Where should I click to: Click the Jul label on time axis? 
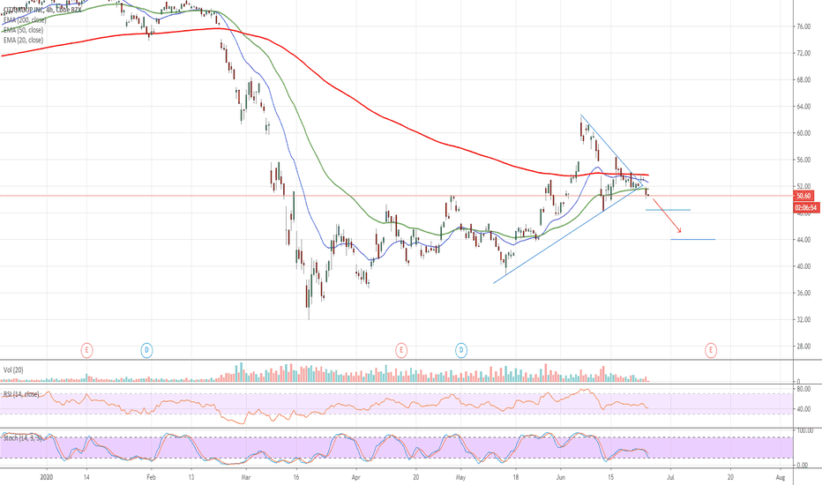coord(670,477)
